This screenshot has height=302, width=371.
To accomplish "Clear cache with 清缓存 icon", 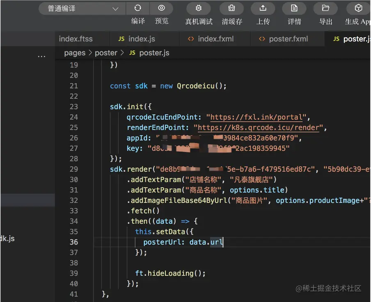I will (x=231, y=8).
